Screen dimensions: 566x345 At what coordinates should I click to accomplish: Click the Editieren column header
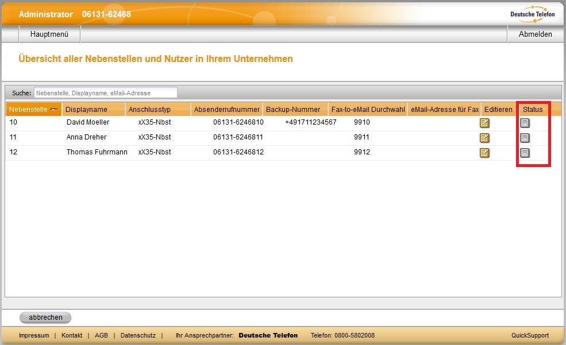[498, 109]
